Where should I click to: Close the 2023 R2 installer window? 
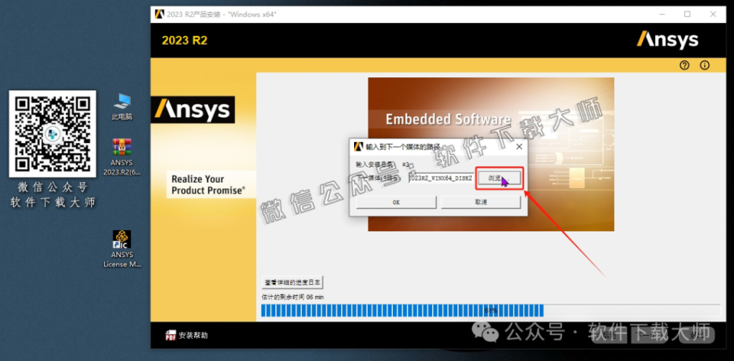click(x=713, y=14)
